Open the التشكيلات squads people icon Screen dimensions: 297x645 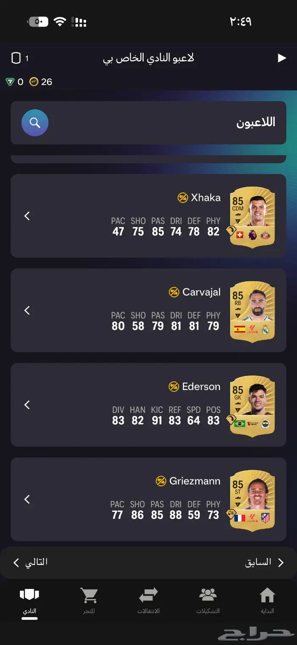208,595
